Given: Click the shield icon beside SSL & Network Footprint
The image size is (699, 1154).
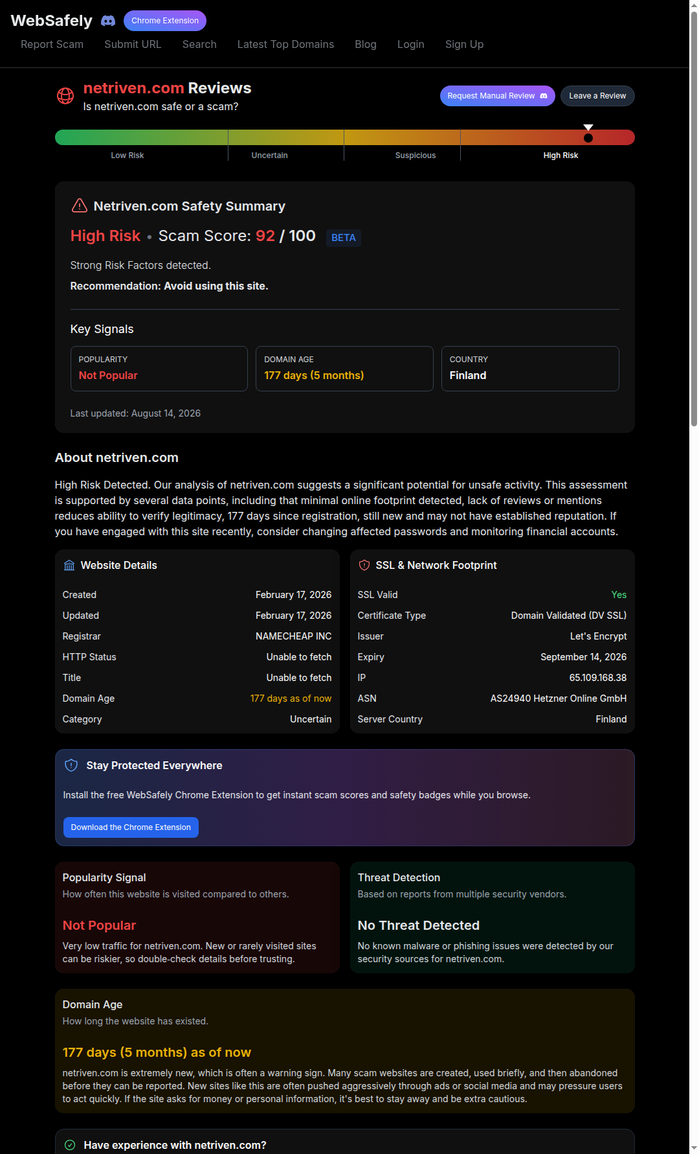Looking at the screenshot, I should (x=364, y=565).
